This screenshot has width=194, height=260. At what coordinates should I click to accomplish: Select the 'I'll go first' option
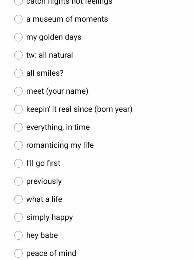18,163
